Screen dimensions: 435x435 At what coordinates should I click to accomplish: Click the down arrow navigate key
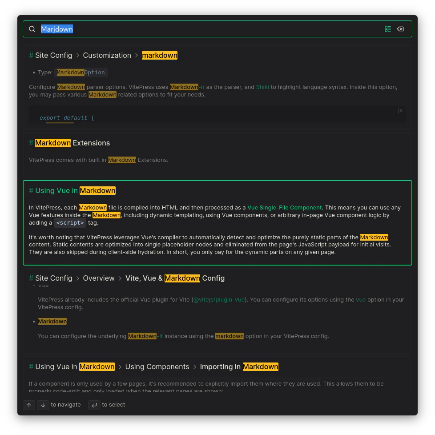[x=43, y=405]
